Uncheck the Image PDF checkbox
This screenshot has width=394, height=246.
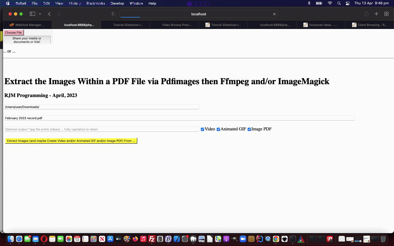coord(249,129)
